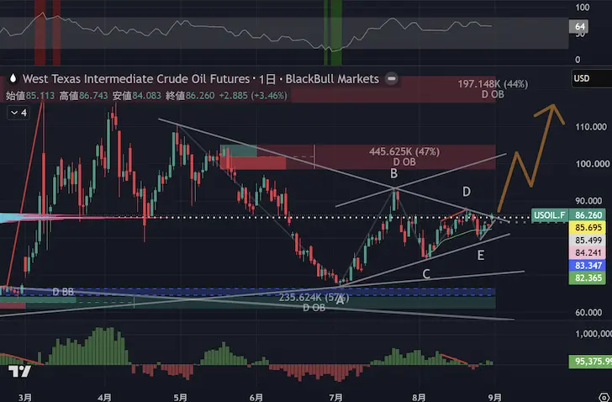This screenshot has height=402, width=612.
Task: Select the blue 83.347 price label
Action: (x=588, y=266)
